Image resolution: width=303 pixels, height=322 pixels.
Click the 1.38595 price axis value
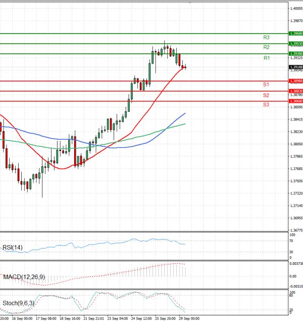[x=296, y=107]
